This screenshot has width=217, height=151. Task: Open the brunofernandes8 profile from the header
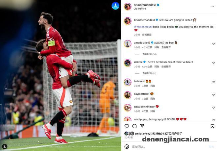145,5
